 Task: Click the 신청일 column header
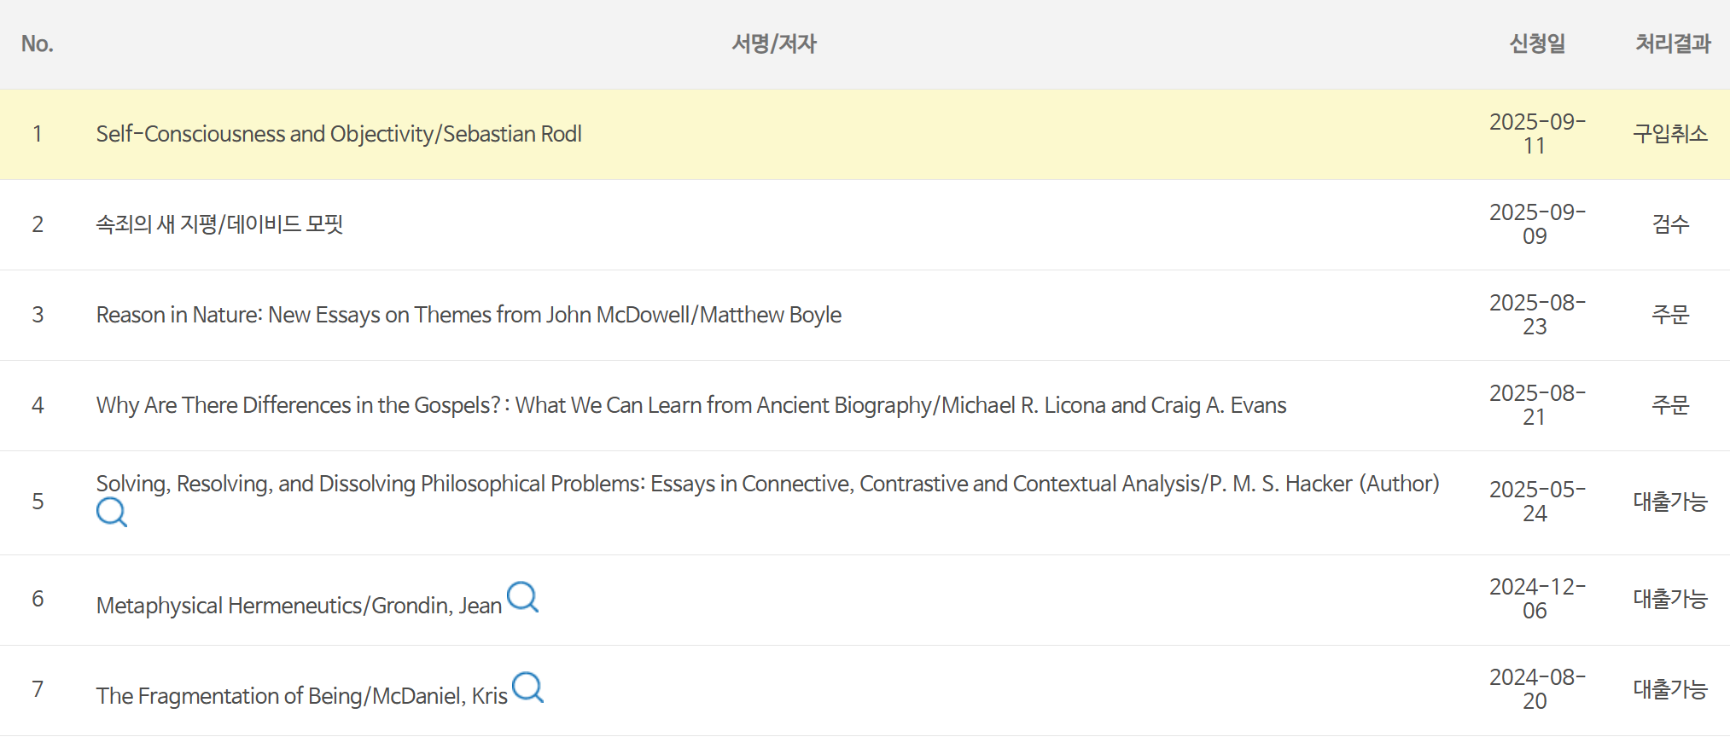click(x=1537, y=44)
